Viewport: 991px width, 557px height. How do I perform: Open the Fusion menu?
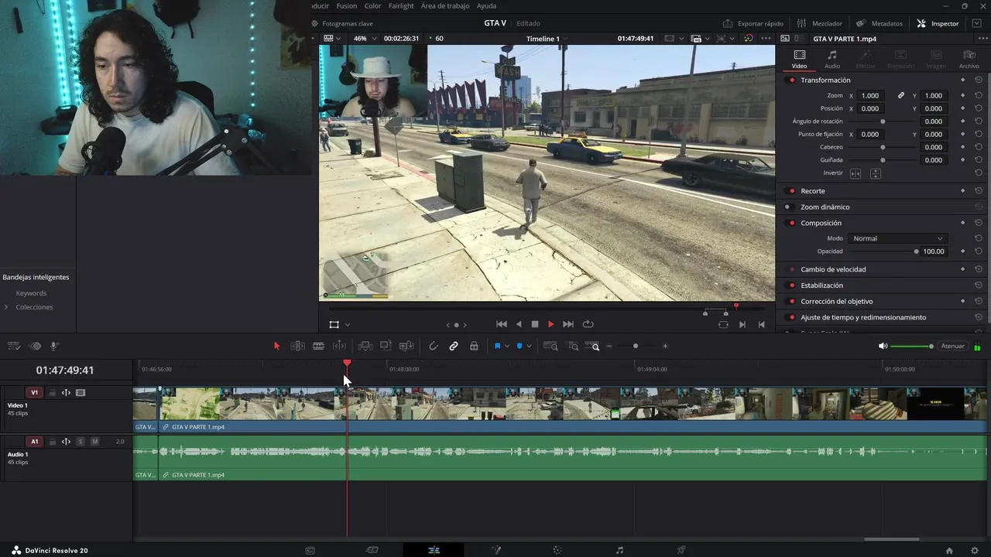point(347,6)
